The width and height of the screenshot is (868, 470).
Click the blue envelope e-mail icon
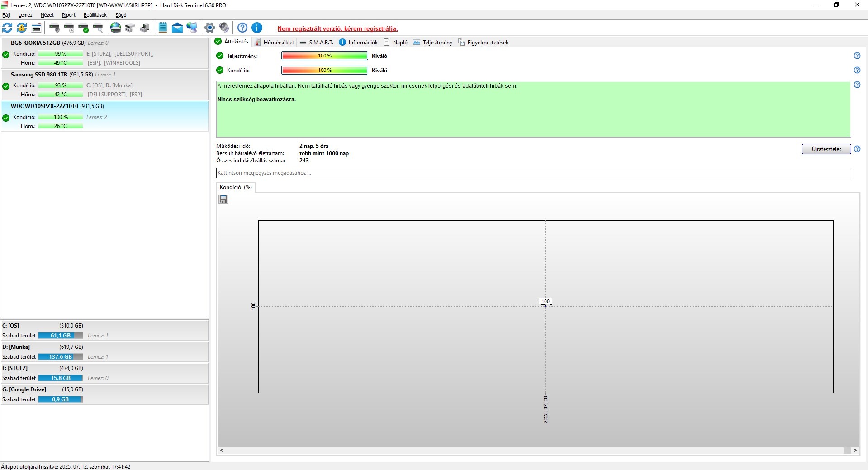pyautogui.click(x=177, y=28)
